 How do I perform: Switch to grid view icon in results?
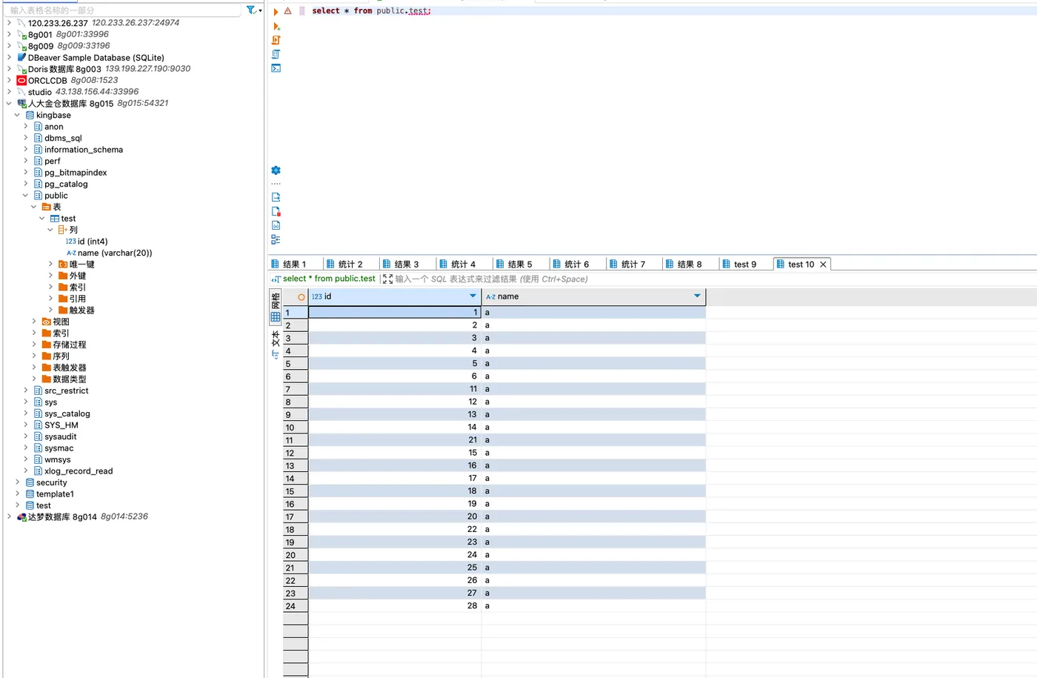click(x=276, y=317)
